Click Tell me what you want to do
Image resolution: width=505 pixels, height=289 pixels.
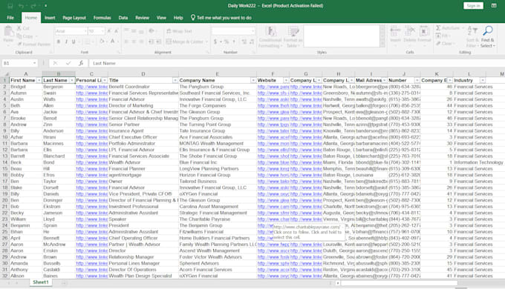pyautogui.click(x=221, y=18)
